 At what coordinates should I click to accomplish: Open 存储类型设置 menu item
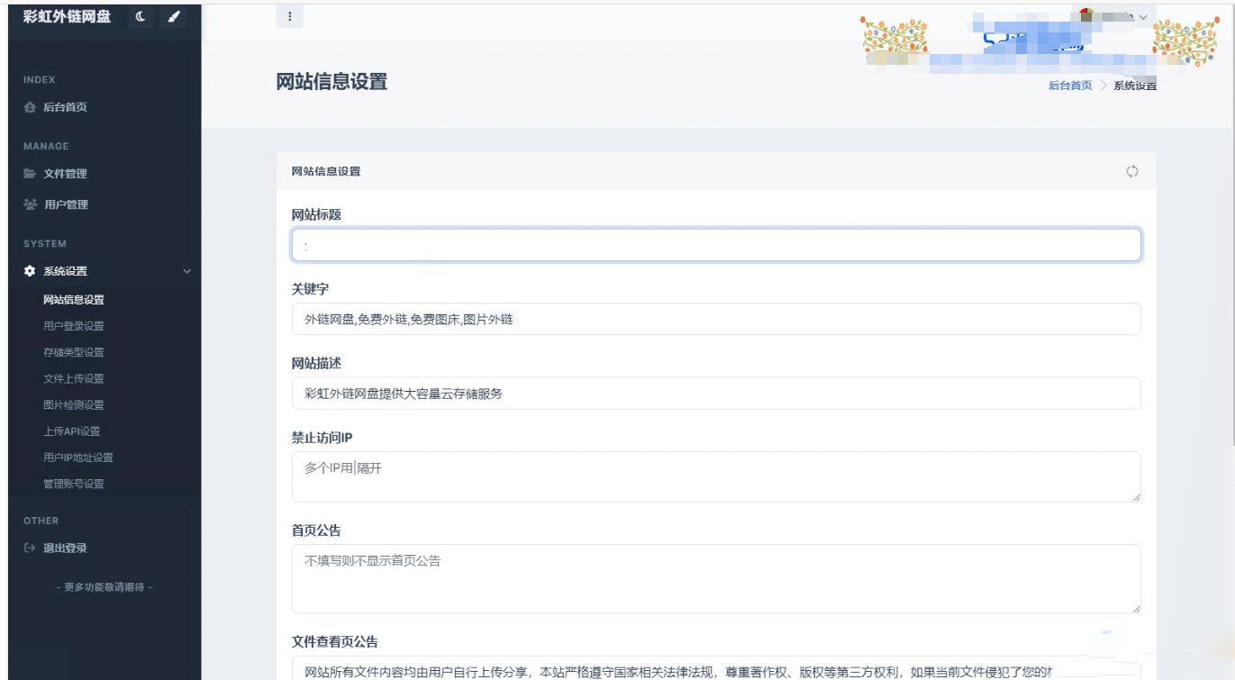click(74, 352)
